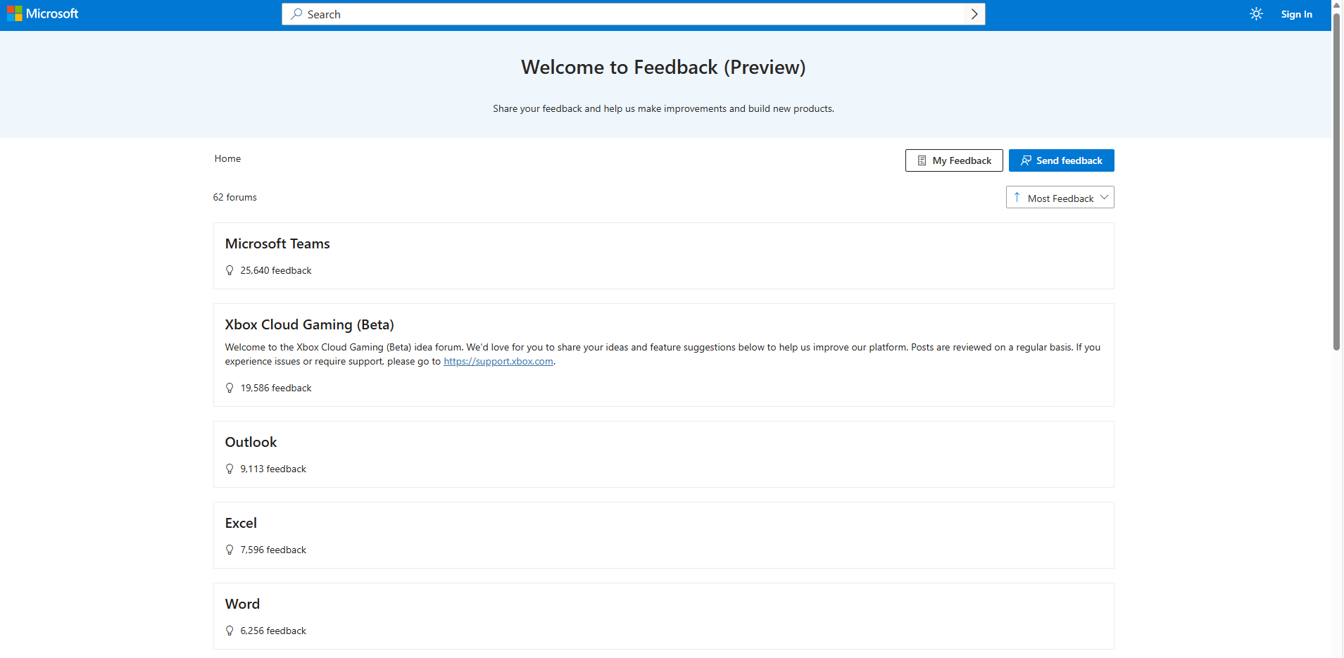Viewport: 1344px width, 658px height.
Task: Open My Feedback
Action: tap(954, 160)
